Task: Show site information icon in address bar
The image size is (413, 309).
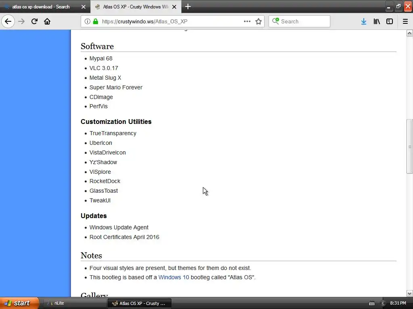Action: point(87,21)
